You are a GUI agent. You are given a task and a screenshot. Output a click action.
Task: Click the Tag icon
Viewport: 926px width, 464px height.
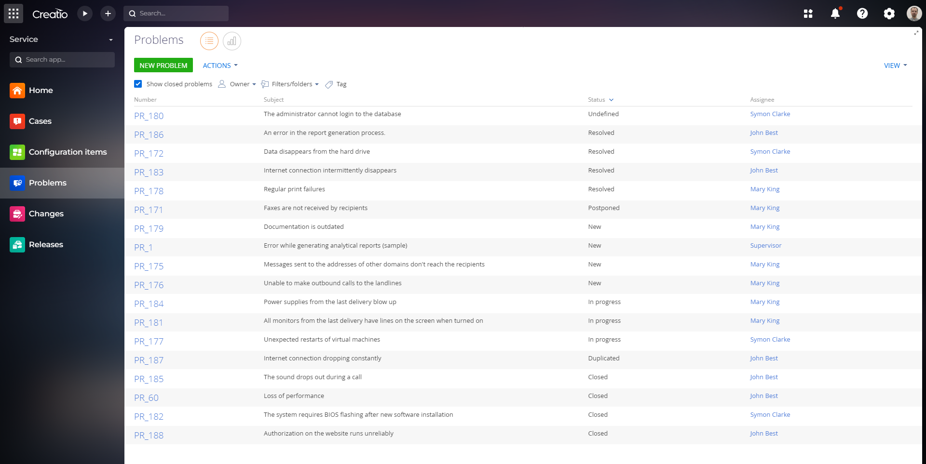[x=329, y=84]
